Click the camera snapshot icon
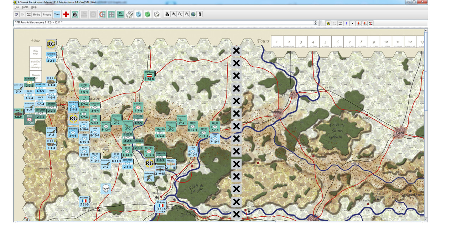 pos(167,14)
